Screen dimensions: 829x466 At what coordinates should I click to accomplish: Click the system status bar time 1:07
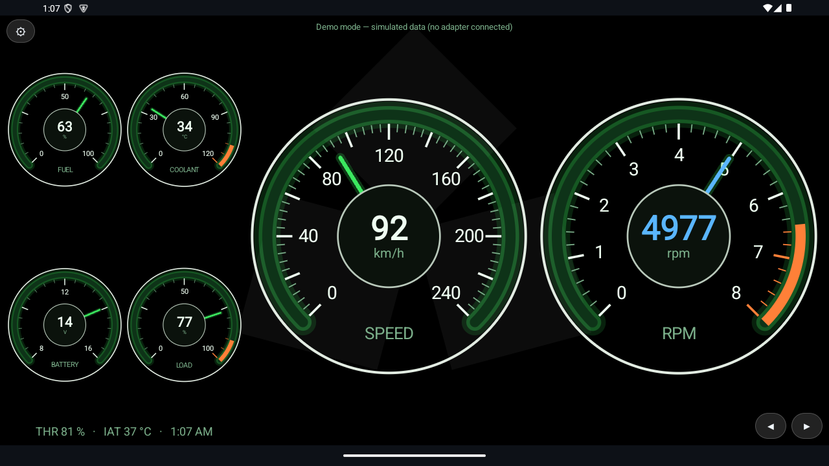click(x=51, y=8)
